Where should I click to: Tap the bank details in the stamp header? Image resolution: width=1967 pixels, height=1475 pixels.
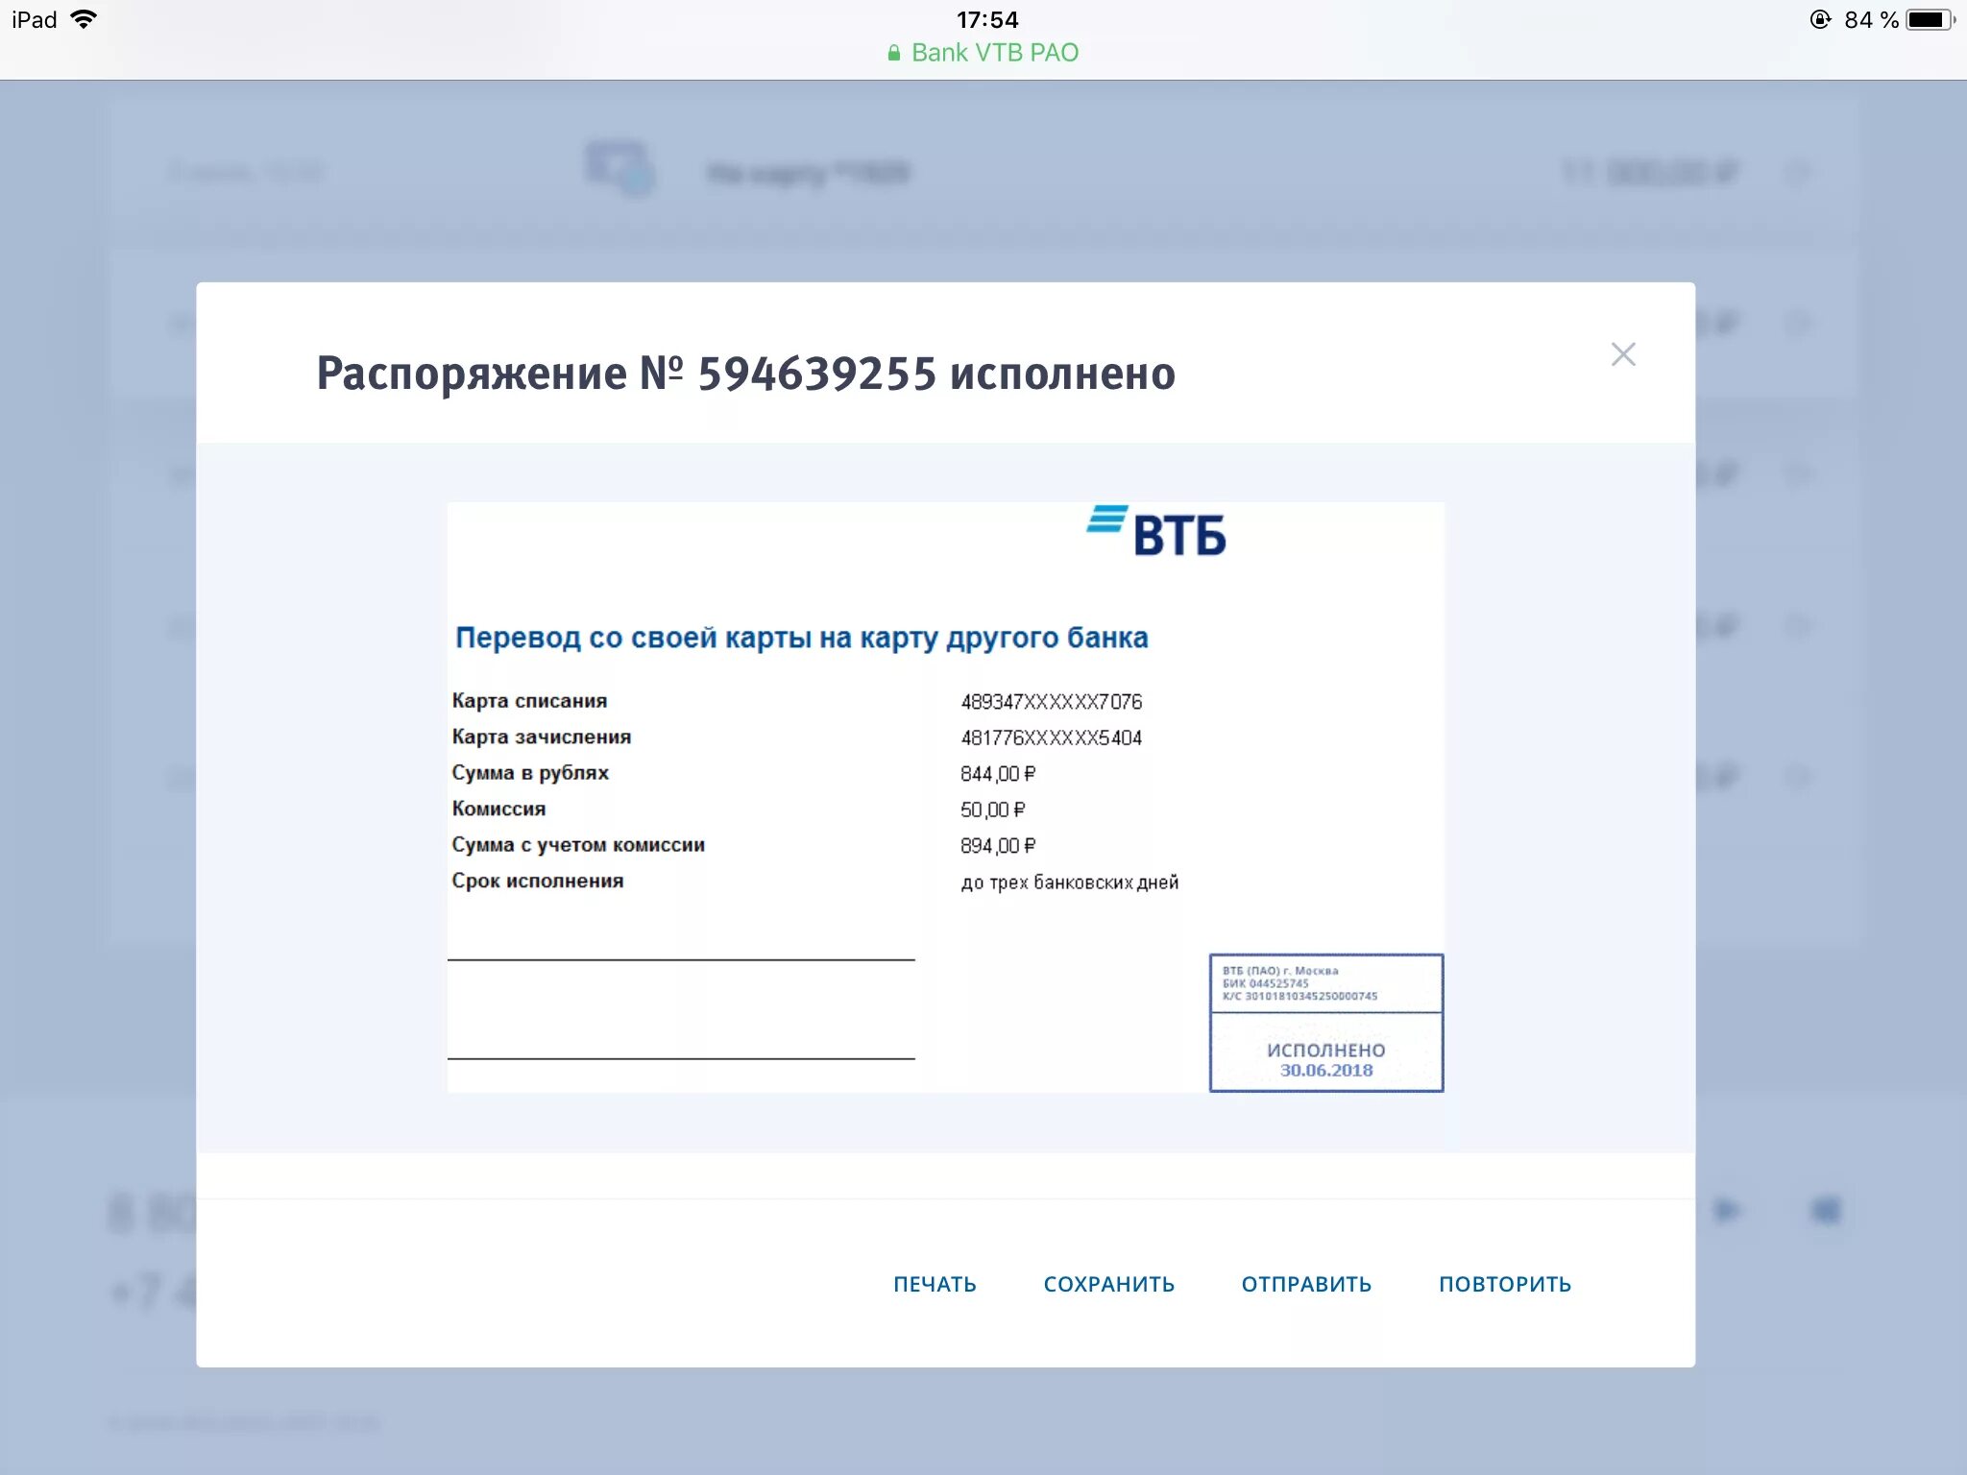coord(1299,983)
